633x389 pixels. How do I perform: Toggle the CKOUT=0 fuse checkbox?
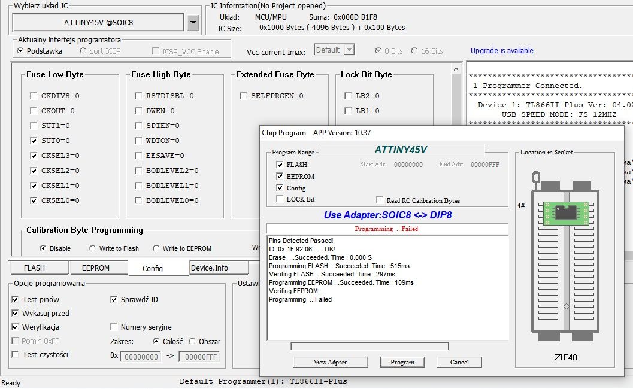pos(34,111)
